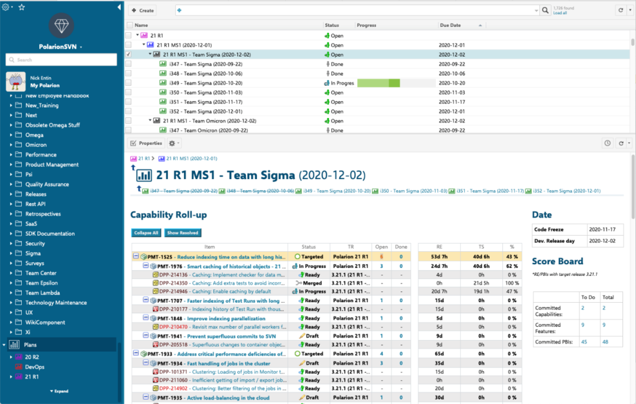The width and height of the screenshot is (636, 404).
Task: Click the Plans chart icon in the sidebar
Action: 14,345
